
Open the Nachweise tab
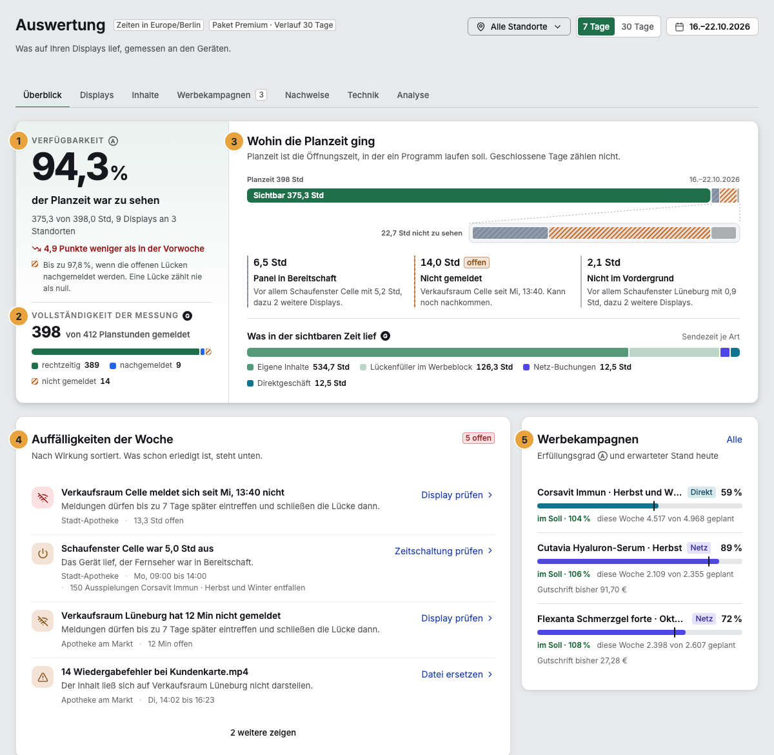pyautogui.click(x=307, y=95)
